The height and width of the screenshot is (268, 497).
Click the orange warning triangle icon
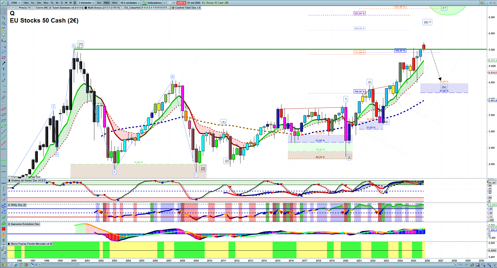click(x=4, y=235)
